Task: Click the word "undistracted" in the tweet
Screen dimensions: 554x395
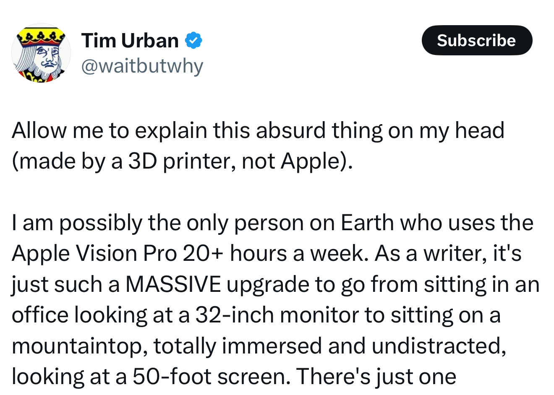Action: pyautogui.click(x=437, y=346)
